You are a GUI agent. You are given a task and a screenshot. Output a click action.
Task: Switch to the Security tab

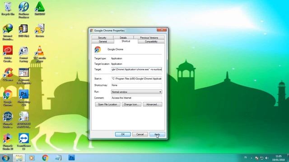[102, 37]
